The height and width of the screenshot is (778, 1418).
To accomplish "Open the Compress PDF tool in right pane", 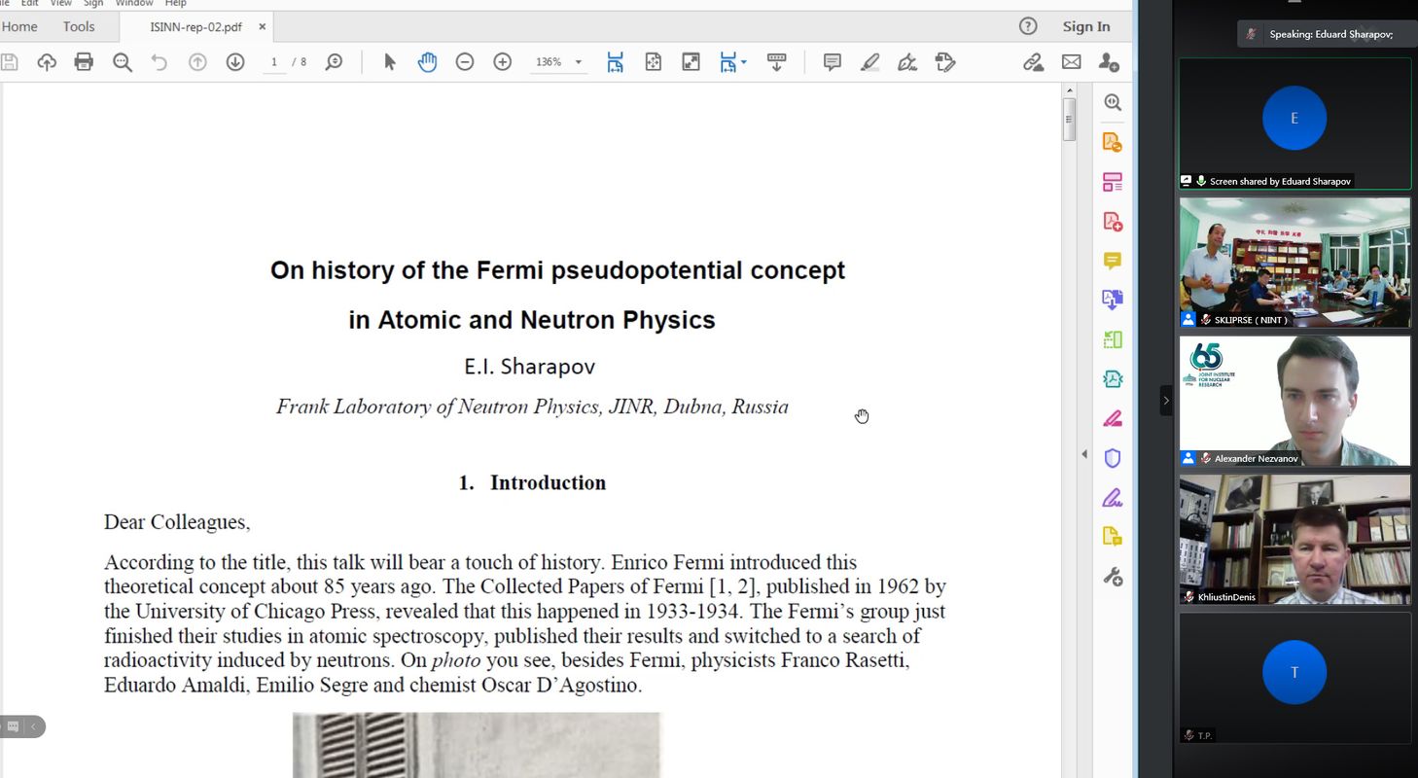I will [x=1113, y=378].
